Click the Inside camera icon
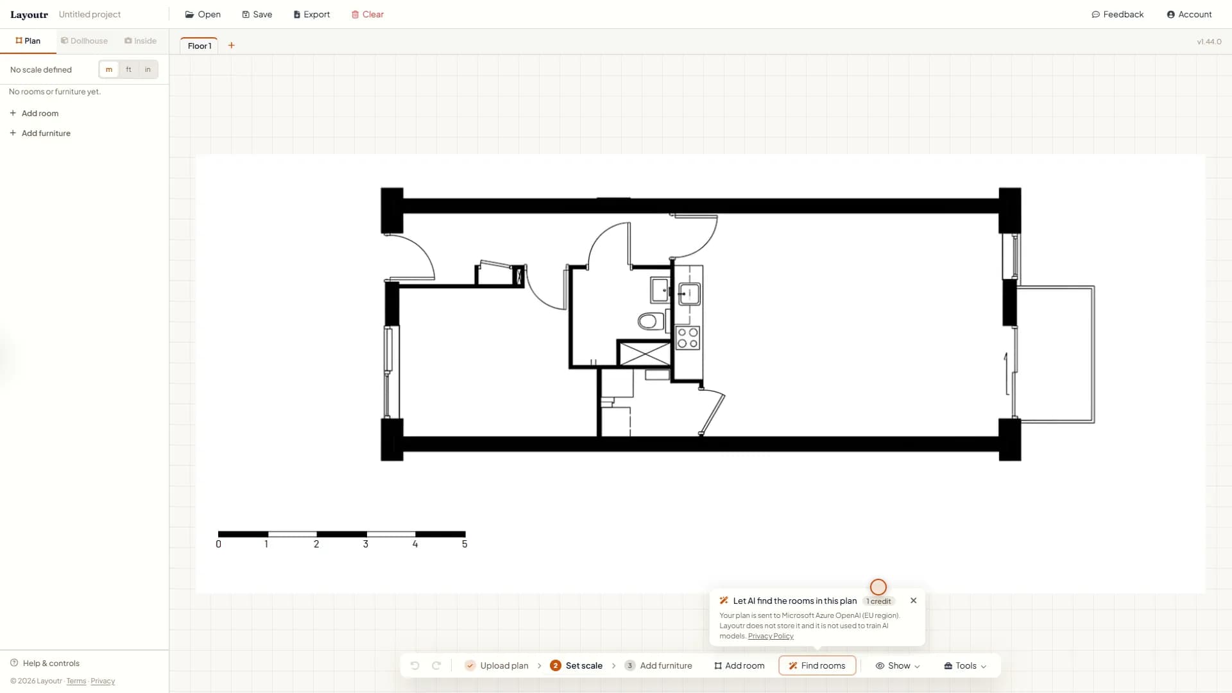The height and width of the screenshot is (693, 1232). (x=128, y=40)
